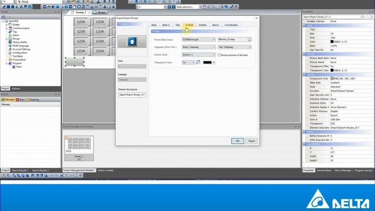Select the gray recipe button on the canvas

click(x=74, y=62)
